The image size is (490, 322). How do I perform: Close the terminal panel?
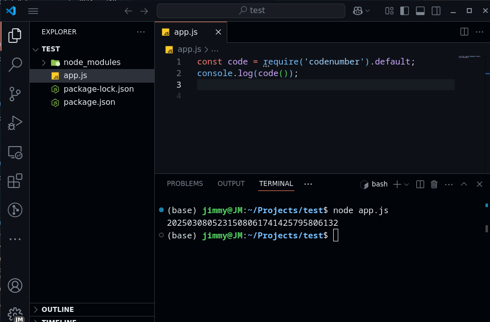tap(479, 184)
